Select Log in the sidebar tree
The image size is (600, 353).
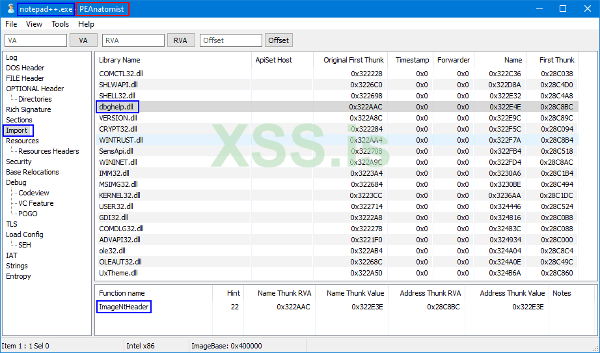click(12, 57)
